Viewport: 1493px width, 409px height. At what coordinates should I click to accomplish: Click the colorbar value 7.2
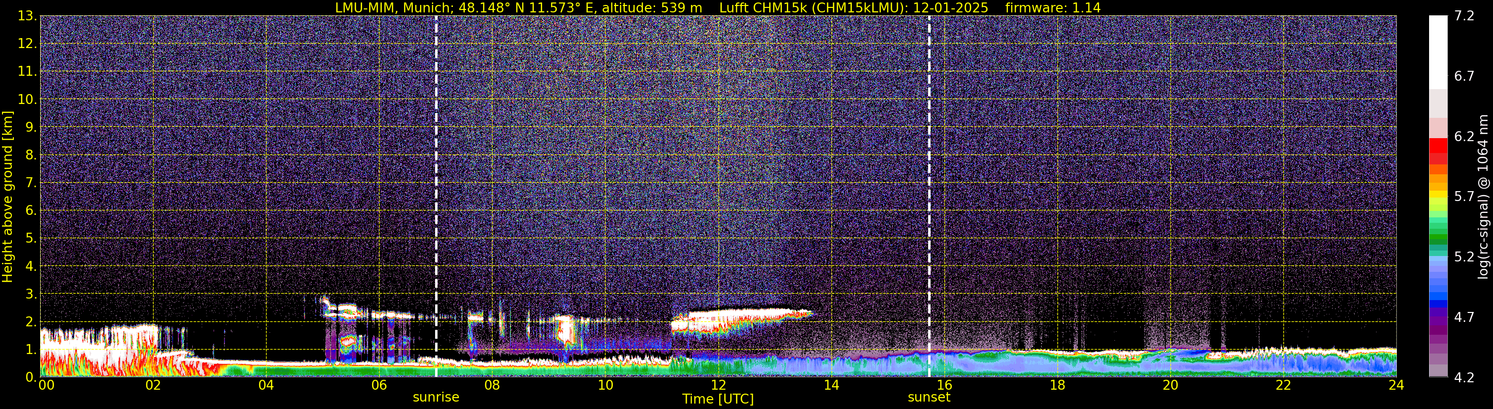click(x=1465, y=16)
